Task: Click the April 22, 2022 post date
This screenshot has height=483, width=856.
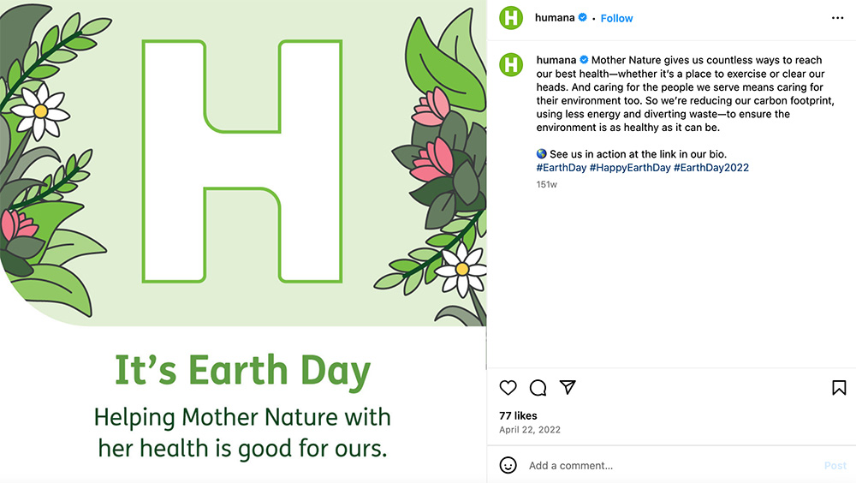Action: (x=530, y=430)
